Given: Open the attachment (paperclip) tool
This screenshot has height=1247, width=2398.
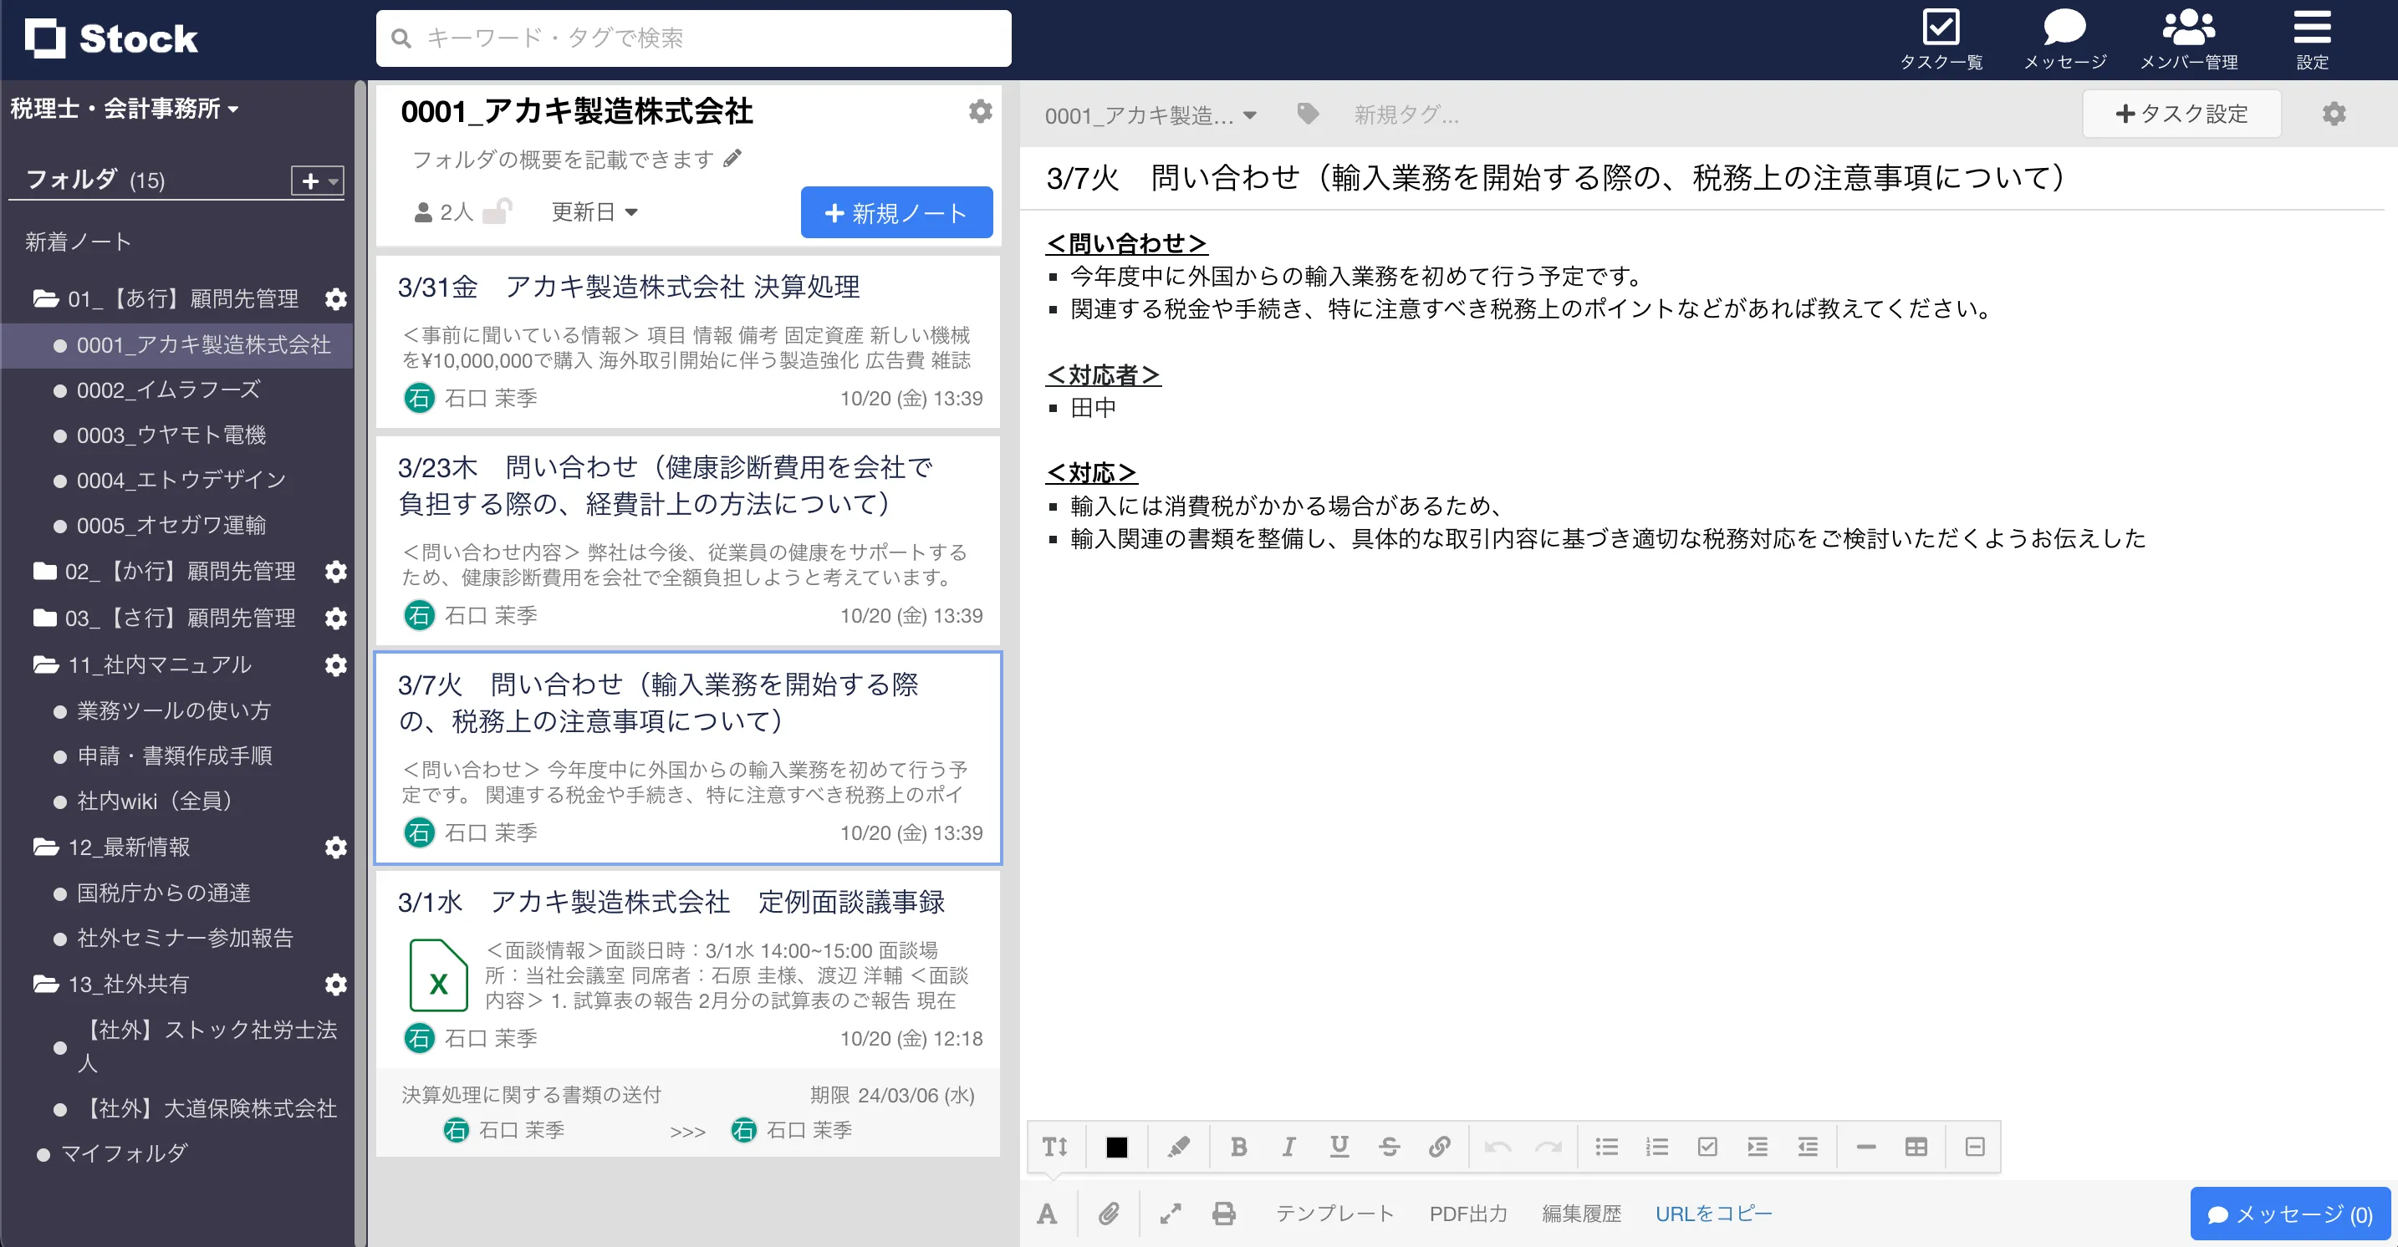Looking at the screenshot, I should (x=1108, y=1214).
